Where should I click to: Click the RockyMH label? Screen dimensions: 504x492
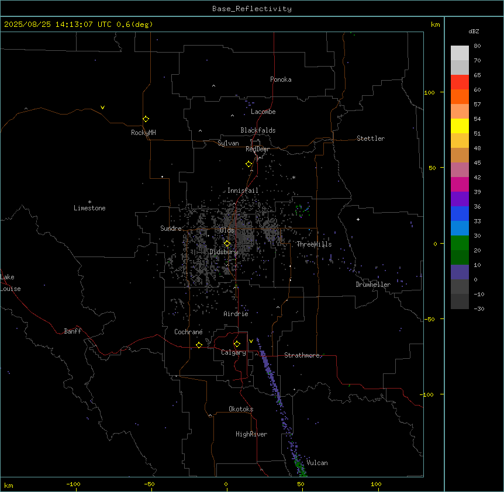(143, 133)
